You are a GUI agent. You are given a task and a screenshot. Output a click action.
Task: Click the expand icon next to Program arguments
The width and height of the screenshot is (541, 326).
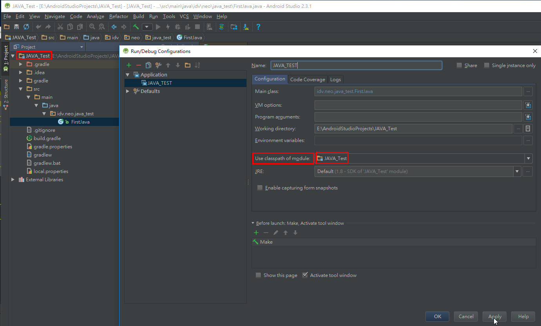[x=528, y=117]
